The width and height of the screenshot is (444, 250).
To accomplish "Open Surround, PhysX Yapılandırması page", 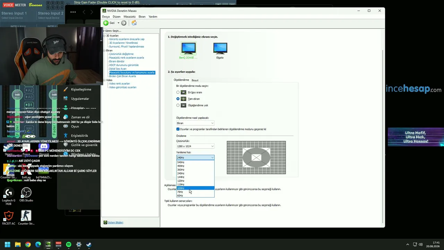I will pyautogui.click(x=126, y=47).
